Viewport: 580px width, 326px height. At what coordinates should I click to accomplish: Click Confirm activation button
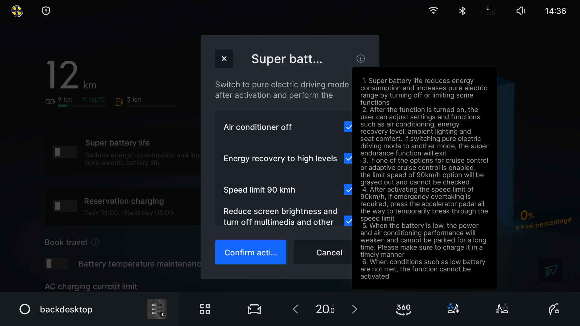pyautogui.click(x=250, y=252)
